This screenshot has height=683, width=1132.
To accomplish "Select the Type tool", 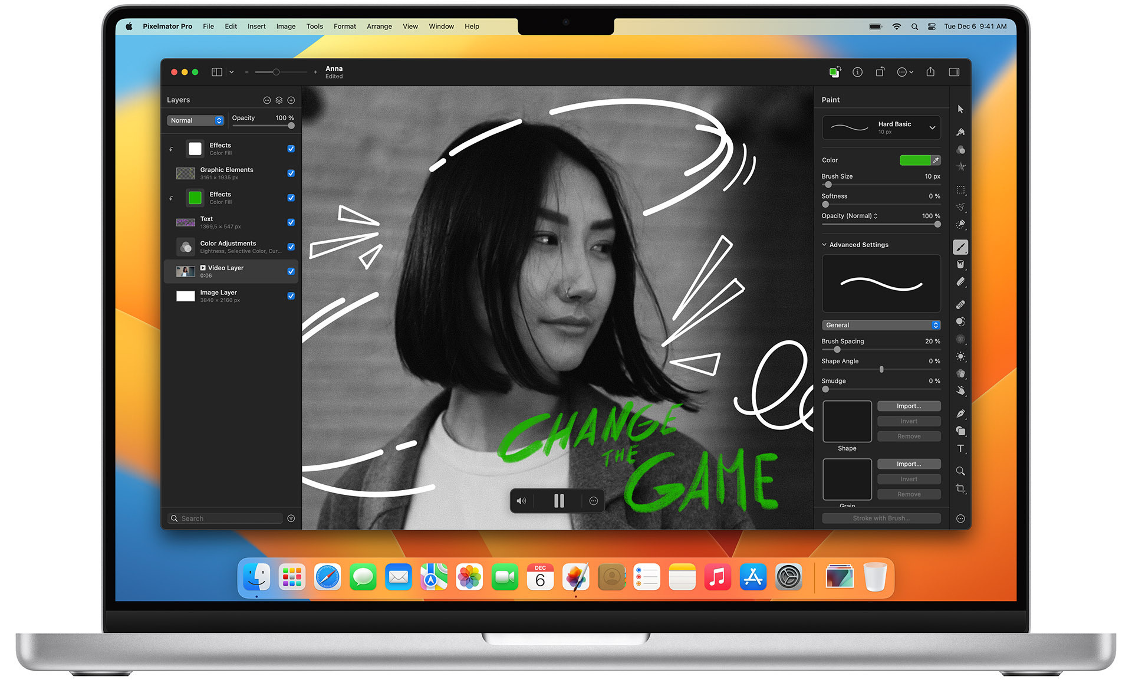I will (x=960, y=448).
